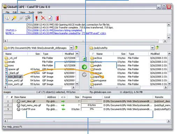Select the spanish remote folder
Screen dimensions: 177x134
tap(96, 84)
